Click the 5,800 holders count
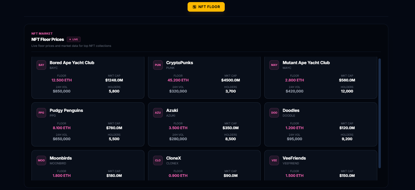 pos(114,91)
